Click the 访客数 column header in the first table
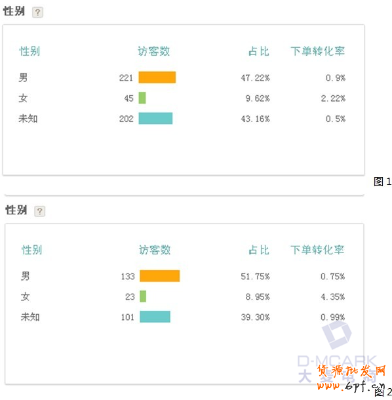The width and height of the screenshot is (392, 400). pyautogui.click(x=154, y=51)
